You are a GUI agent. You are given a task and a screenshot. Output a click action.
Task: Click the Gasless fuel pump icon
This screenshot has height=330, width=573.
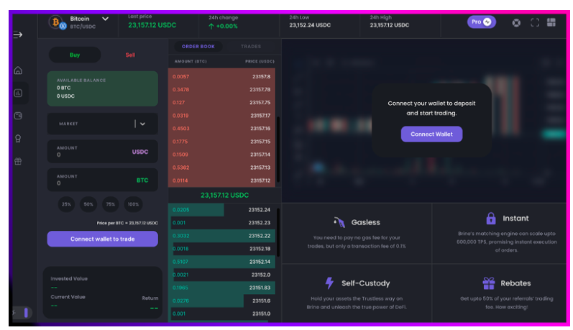339,222
